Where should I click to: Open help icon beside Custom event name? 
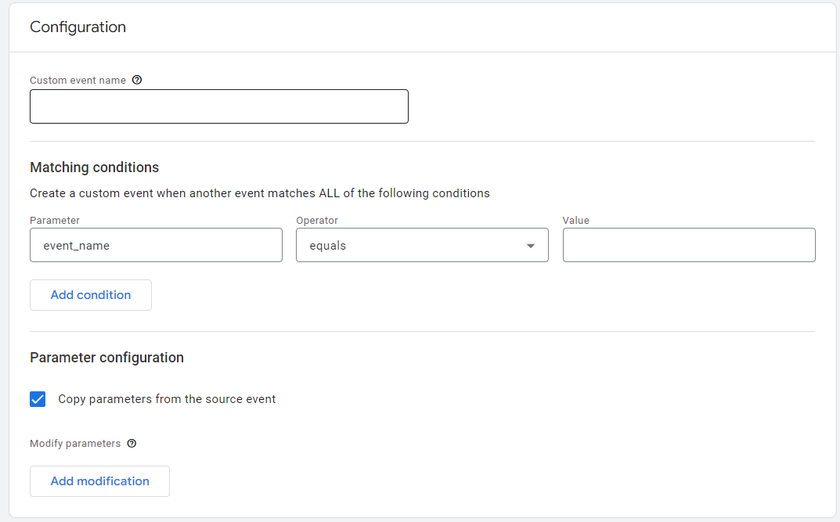137,80
